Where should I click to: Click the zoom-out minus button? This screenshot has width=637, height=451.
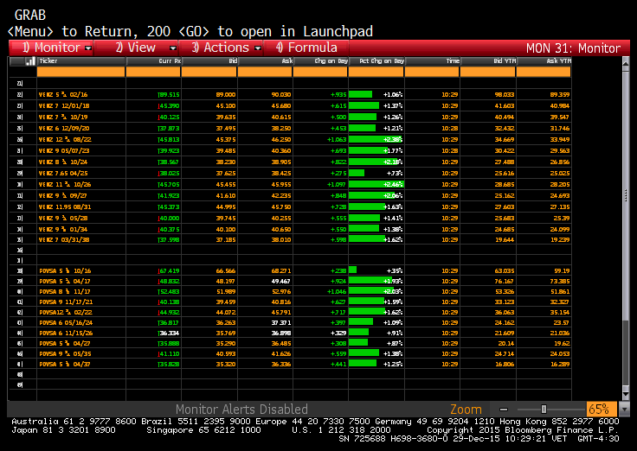pyautogui.click(x=504, y=410)
